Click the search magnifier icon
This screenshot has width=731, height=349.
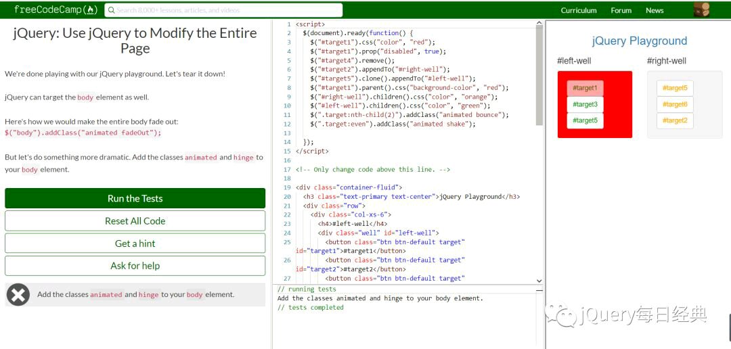tap(111, 9)
